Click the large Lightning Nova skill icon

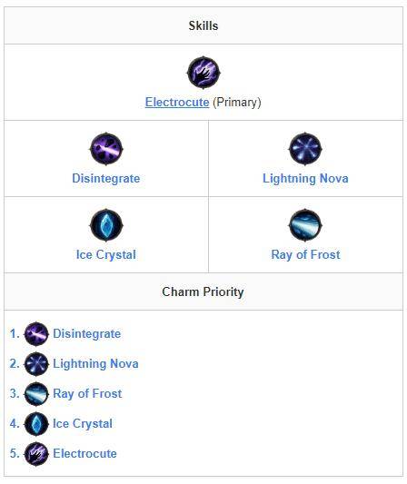305,149
